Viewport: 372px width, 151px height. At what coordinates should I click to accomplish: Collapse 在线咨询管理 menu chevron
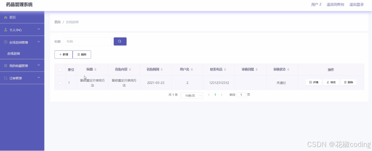[39, 42]
